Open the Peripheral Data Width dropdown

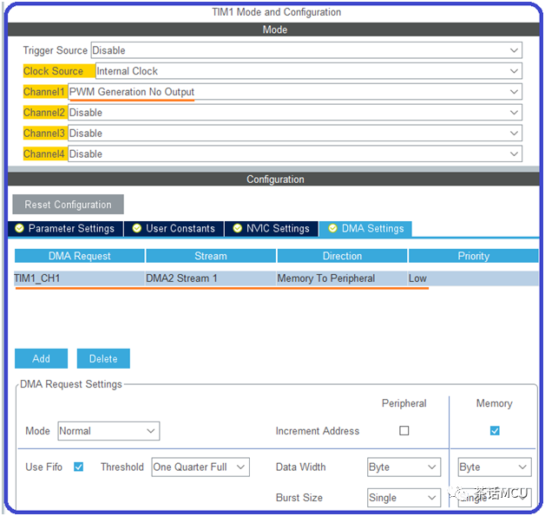tap(404, 467)
